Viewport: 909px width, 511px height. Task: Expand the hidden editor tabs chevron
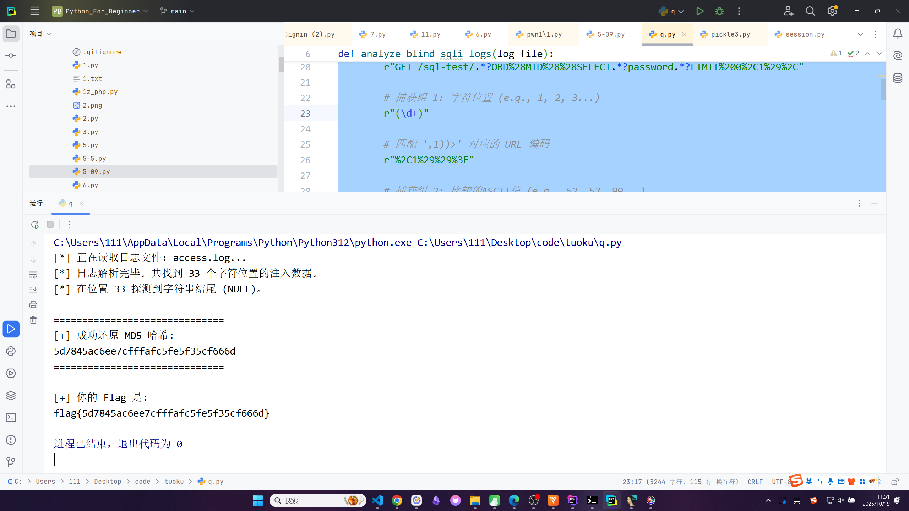pyautogui.click(x=860, y=34)
